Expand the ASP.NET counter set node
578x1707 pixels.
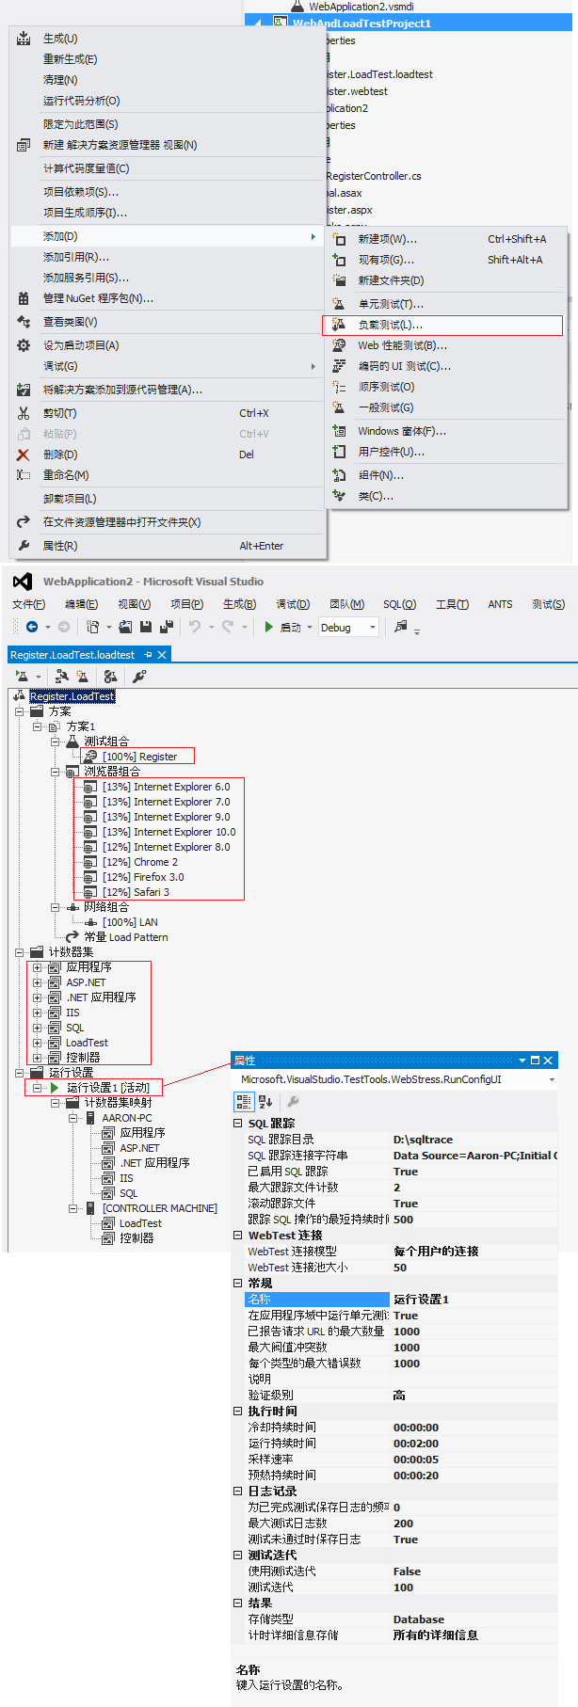click(x=37, y=982)
